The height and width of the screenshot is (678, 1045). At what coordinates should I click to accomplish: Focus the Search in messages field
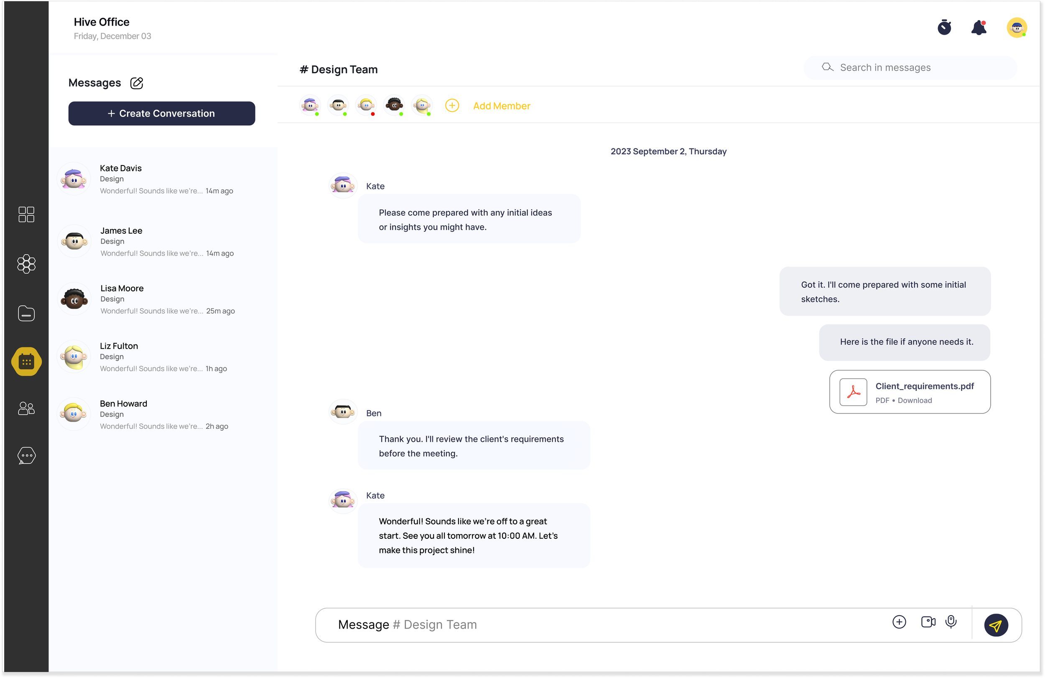point(918,68)
